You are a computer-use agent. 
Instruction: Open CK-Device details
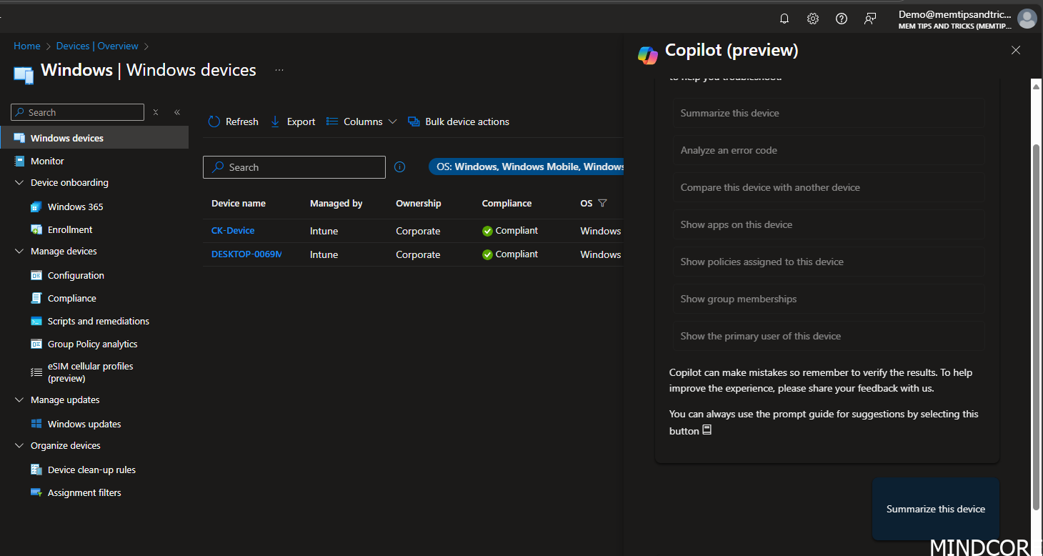click(232, 230)
